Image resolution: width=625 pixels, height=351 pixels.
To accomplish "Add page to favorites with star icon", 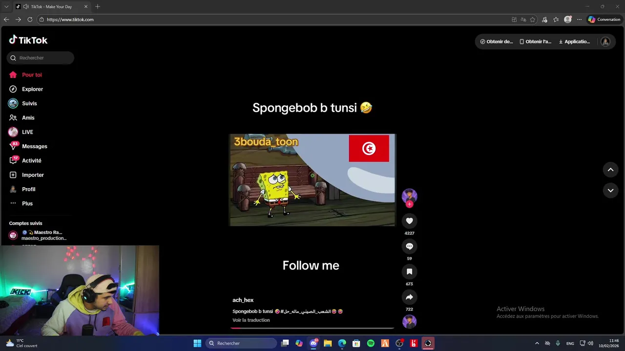I will coord(533,19).
